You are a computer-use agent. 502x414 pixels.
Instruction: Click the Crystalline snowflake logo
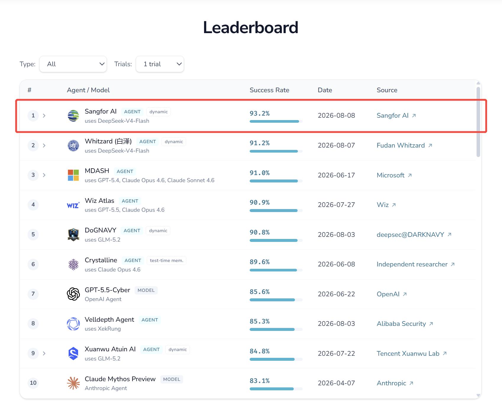(73, 264)
